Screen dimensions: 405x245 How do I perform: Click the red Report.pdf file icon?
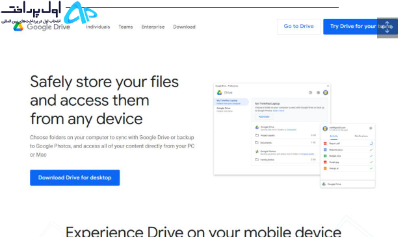(x=325, y=143)
